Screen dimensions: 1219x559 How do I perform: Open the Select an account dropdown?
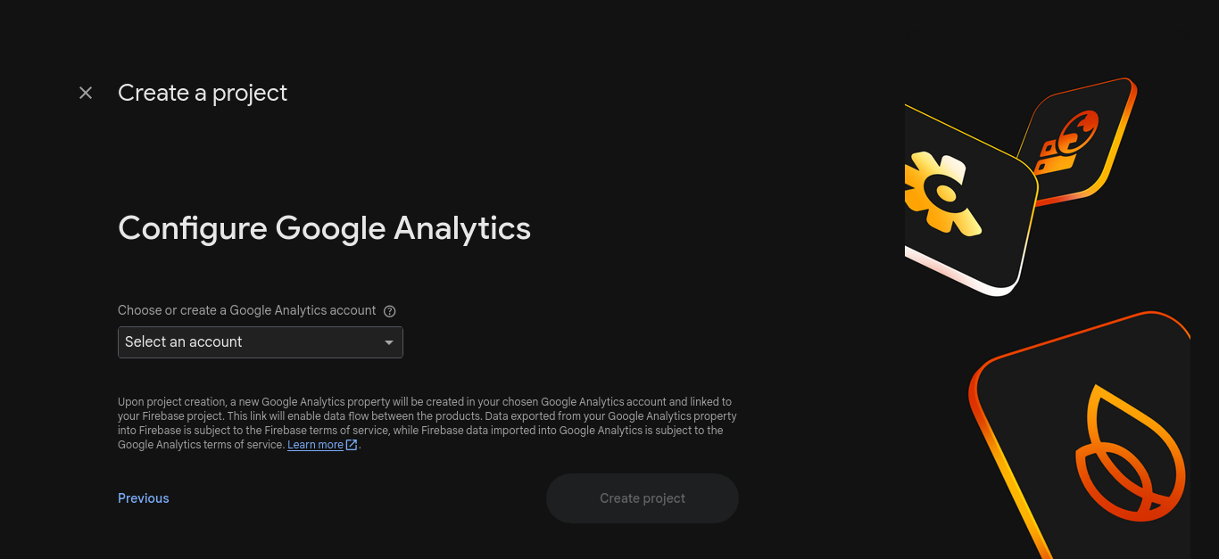[250, 342]
